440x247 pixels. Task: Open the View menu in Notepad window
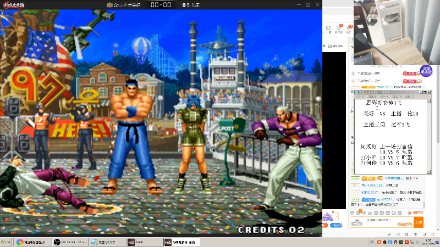(397, 97)
